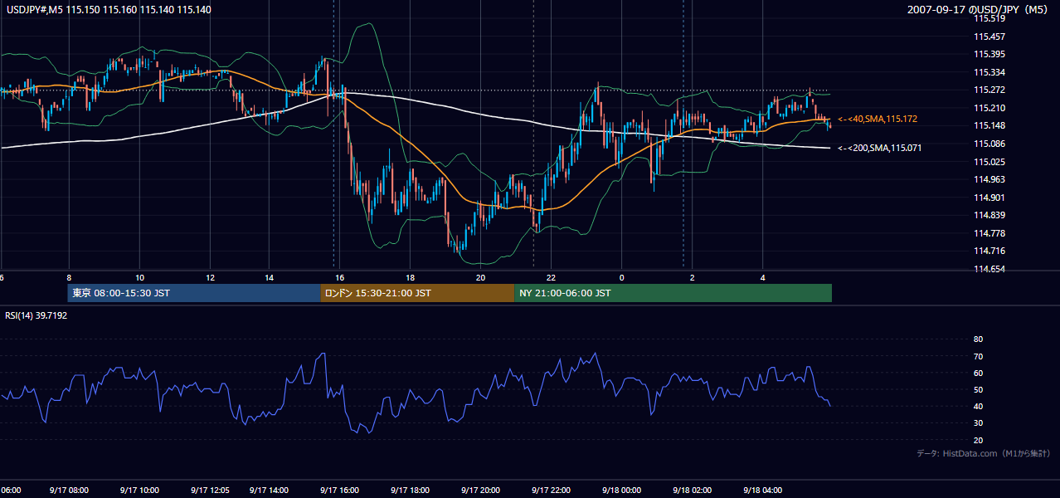Select the 200 SMA 115.071 label

tap(880, 148)
